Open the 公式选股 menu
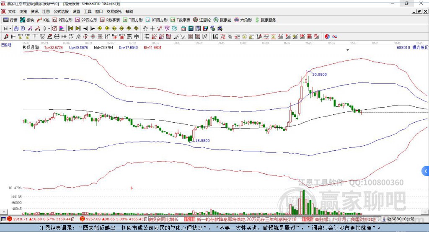This screenshot has width=429, height=232. coord(61,11)
